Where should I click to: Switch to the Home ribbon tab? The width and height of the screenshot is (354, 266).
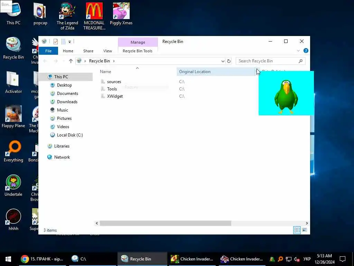point(68,51)
